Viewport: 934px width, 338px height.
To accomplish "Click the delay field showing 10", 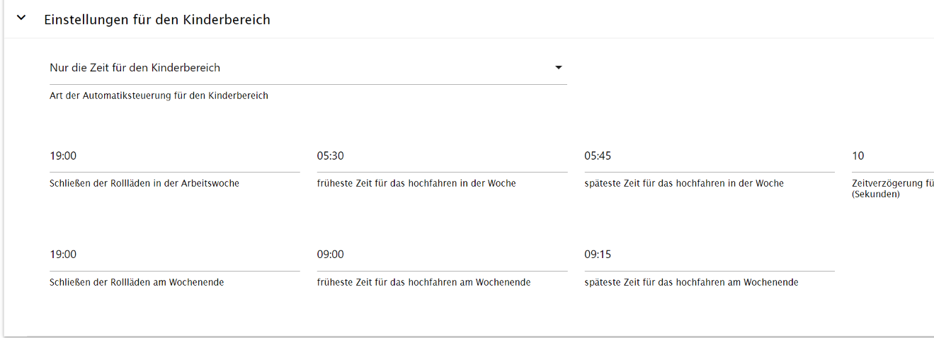I will pyautogui.click(x=892, y=156).
